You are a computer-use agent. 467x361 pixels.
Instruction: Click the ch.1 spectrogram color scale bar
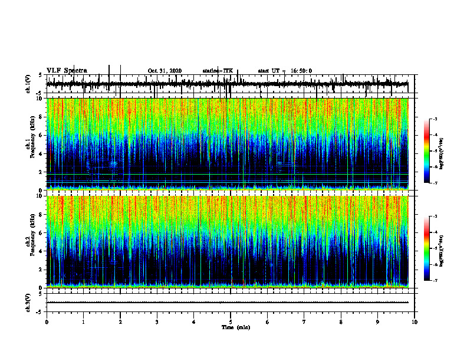427,151
